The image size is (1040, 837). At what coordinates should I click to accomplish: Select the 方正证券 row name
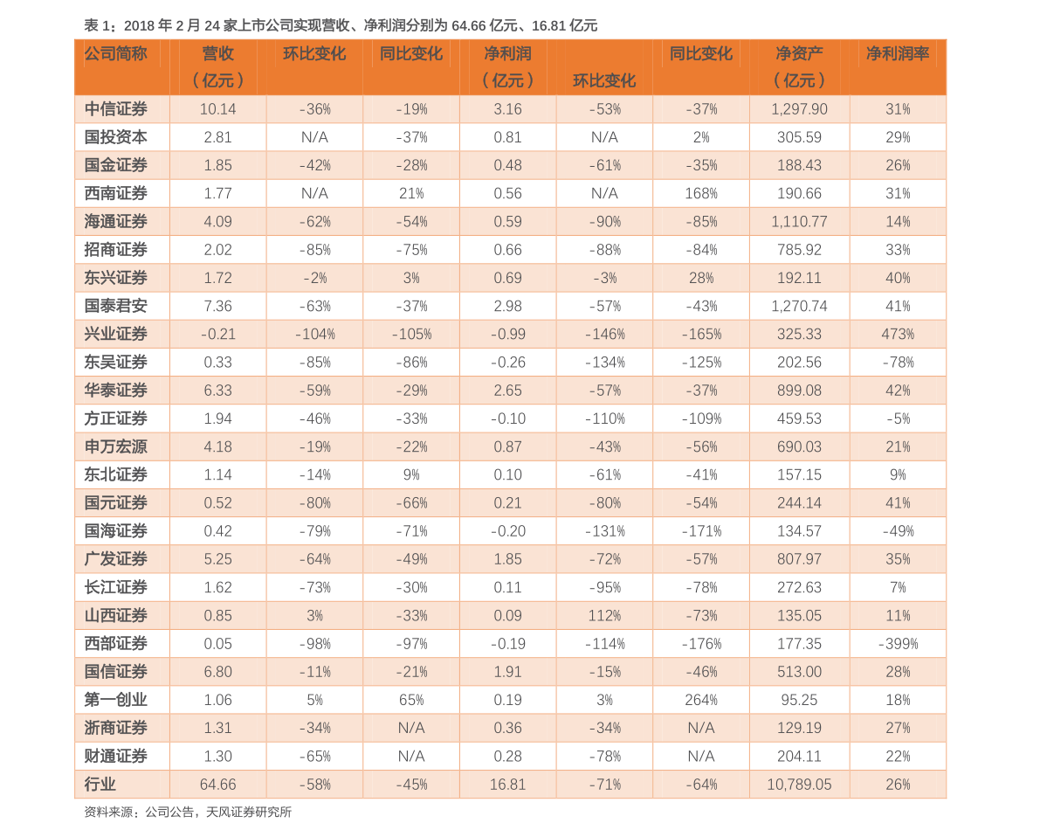[x=115, y=418]
